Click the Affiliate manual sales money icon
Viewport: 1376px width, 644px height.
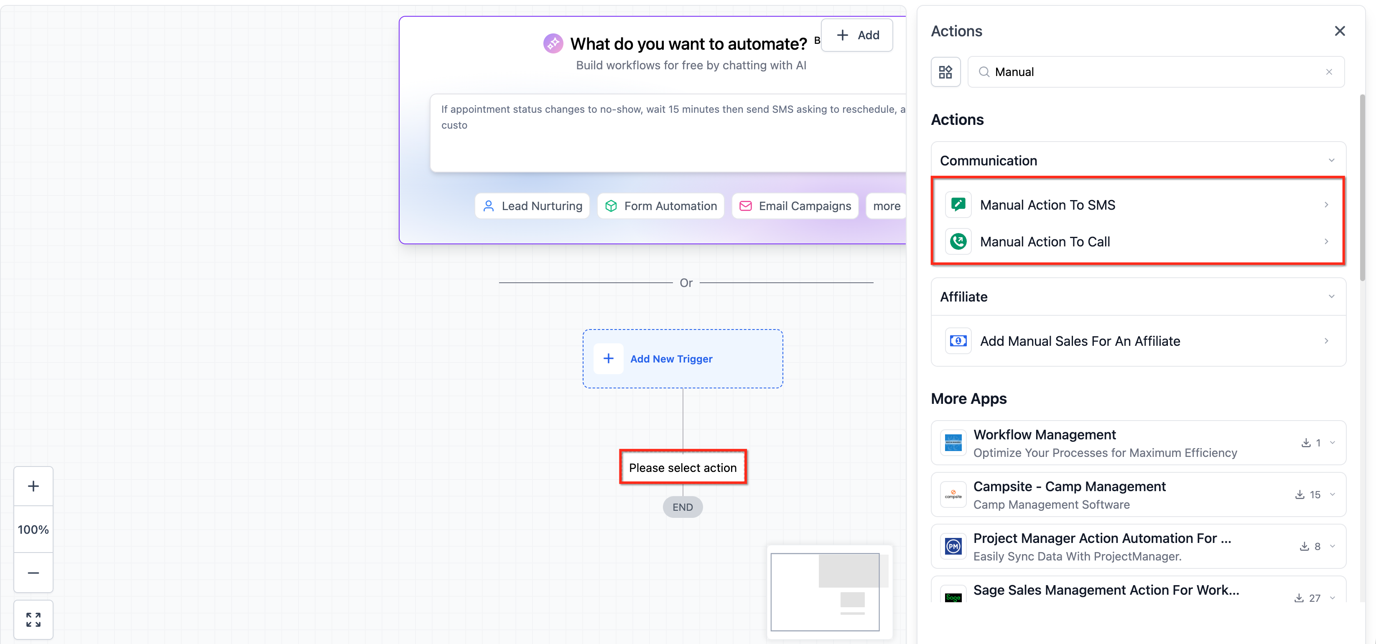point(958,341)
